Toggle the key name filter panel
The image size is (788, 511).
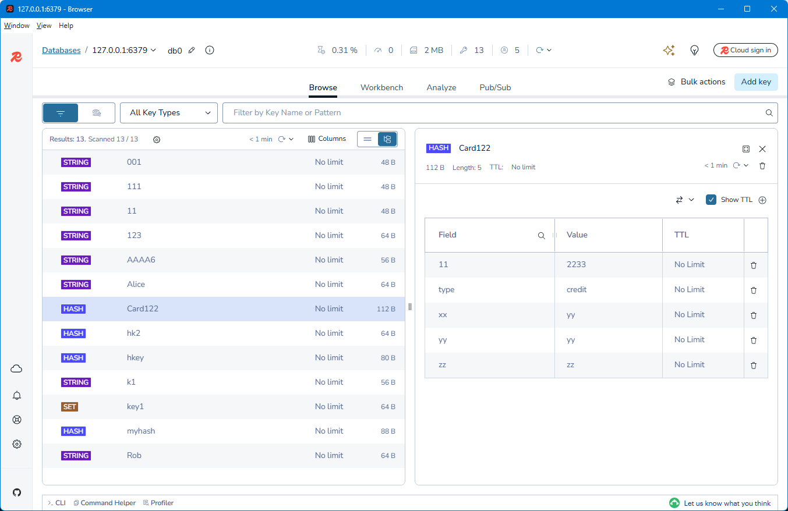point(60,112)
